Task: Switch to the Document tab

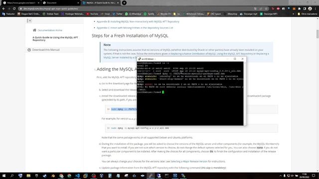Action: pyautogui.click(x=61, y=3)
